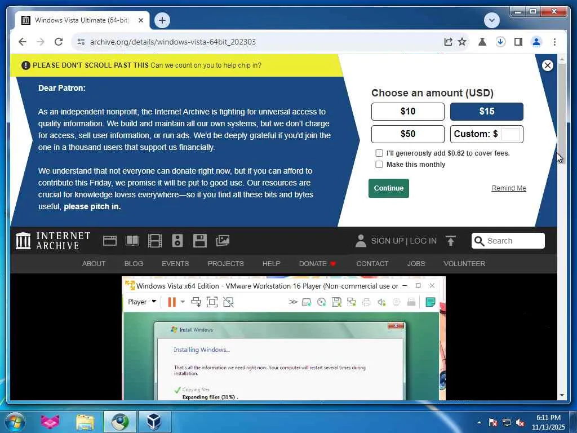Share this page via the share icon
This screenshot has height=433, width=577.
[448, 42]
